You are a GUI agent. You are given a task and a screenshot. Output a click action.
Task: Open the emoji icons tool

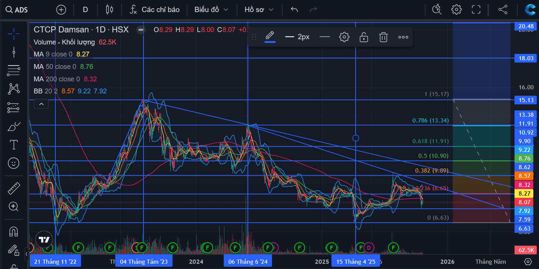14,163
